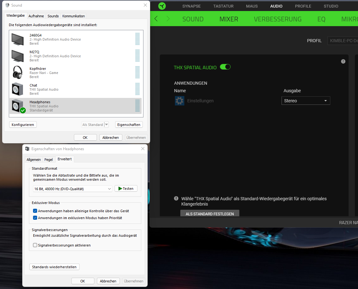Click the forward arrow in Razer navigation
The width and height of the screenshot is (358, 289).
168,19
